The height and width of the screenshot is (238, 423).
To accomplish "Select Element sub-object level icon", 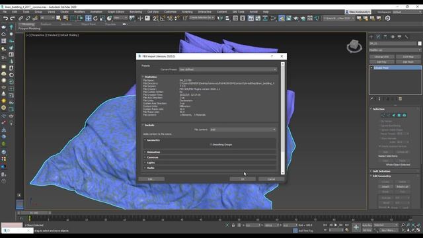I will 404,115.
